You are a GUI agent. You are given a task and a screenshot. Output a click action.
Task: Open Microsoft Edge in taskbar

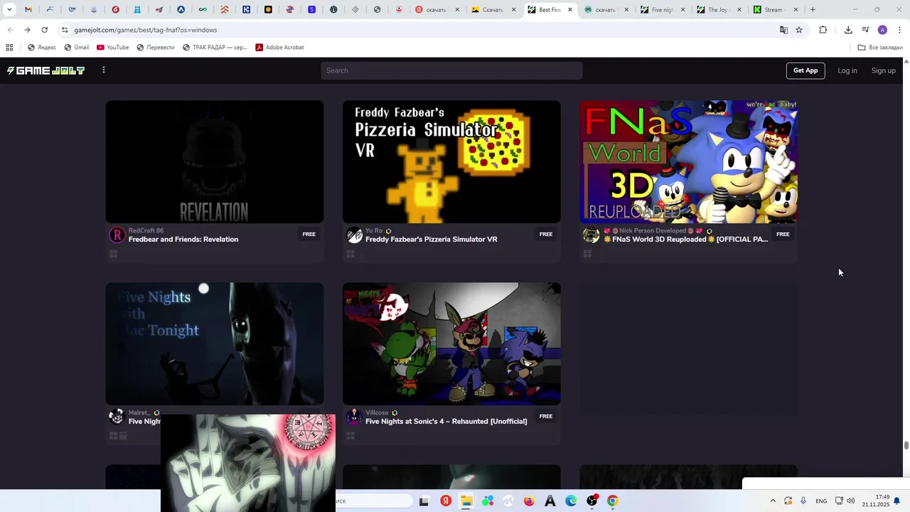click(x=571, y=501)
